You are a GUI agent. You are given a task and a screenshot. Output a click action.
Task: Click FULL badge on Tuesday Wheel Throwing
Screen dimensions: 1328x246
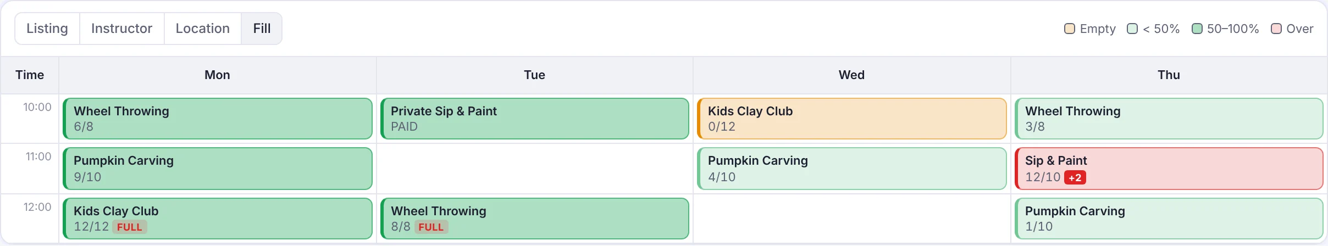point(431,227)
